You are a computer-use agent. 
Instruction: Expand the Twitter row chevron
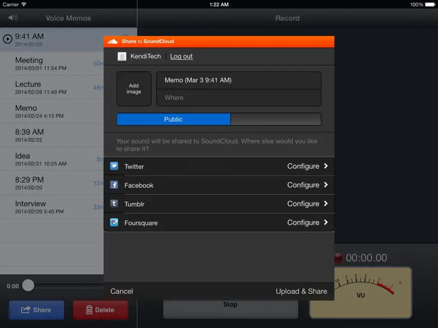click(326, 166)
